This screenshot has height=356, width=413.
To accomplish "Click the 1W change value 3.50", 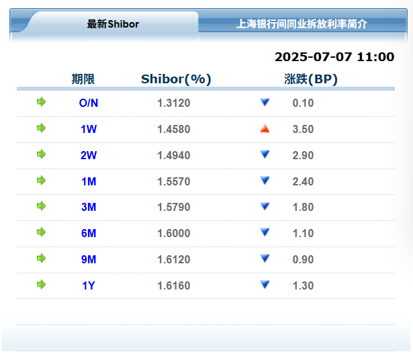I will (303, 129).
